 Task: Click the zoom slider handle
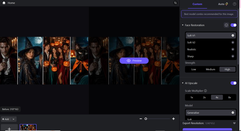[146, 119]
